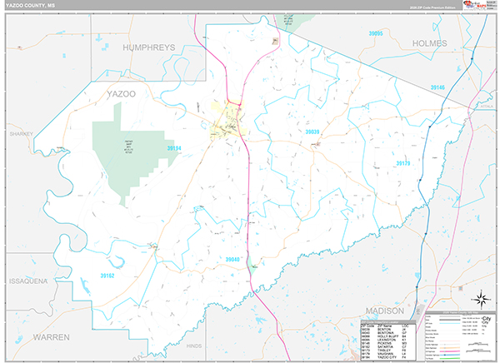Select the HINDS county label
The image size is (500, 363).
(194, 346)
